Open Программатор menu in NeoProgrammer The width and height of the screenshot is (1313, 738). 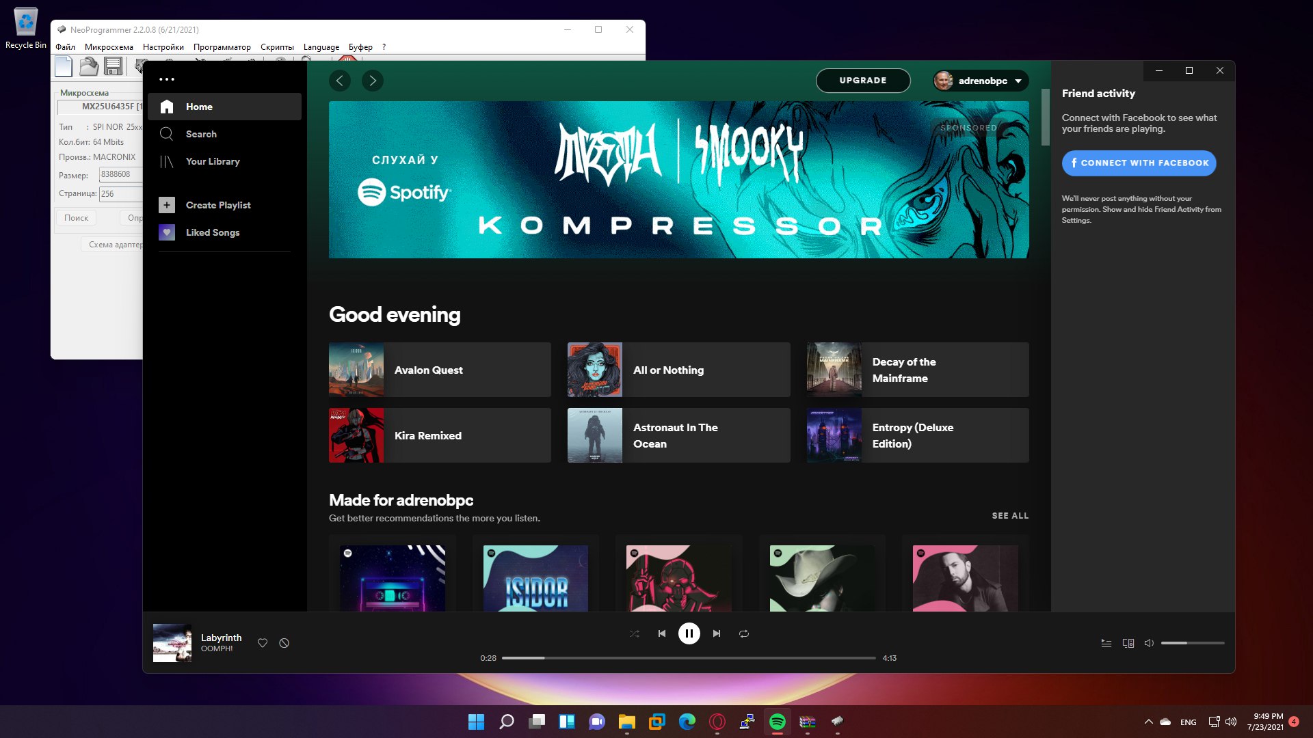tap(222, 47)
